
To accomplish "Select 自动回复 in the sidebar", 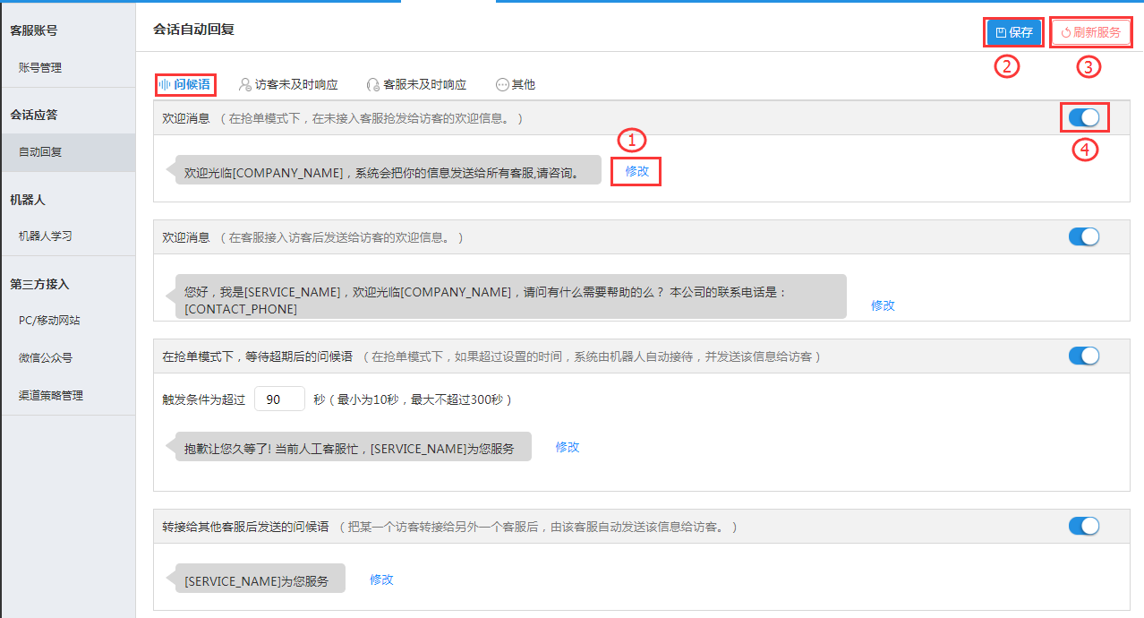I will [x=40, y=152].
